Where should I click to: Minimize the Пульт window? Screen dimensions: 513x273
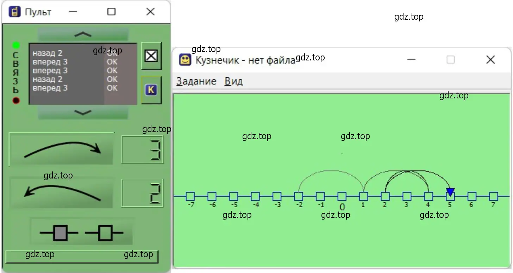pos(73,12)
